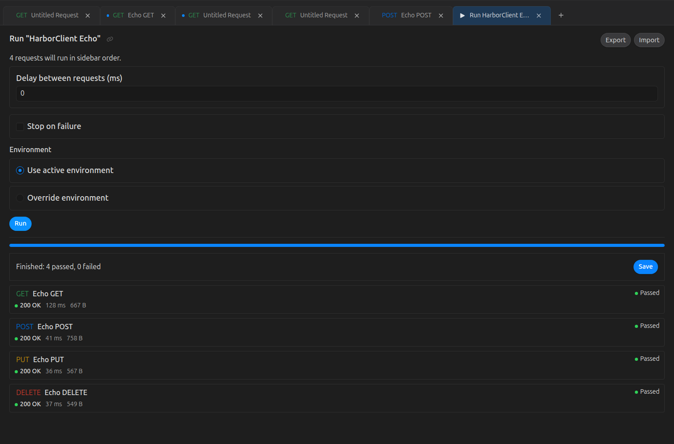Screen dimensions: 674x444
Task: Click play icon on Run HarborClient tab
Action: 462,16
